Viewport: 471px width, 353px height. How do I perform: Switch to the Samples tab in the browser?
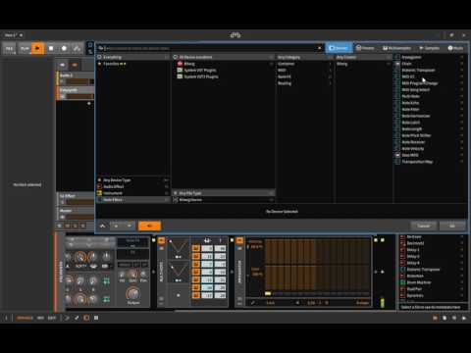(x=430, y=48)
